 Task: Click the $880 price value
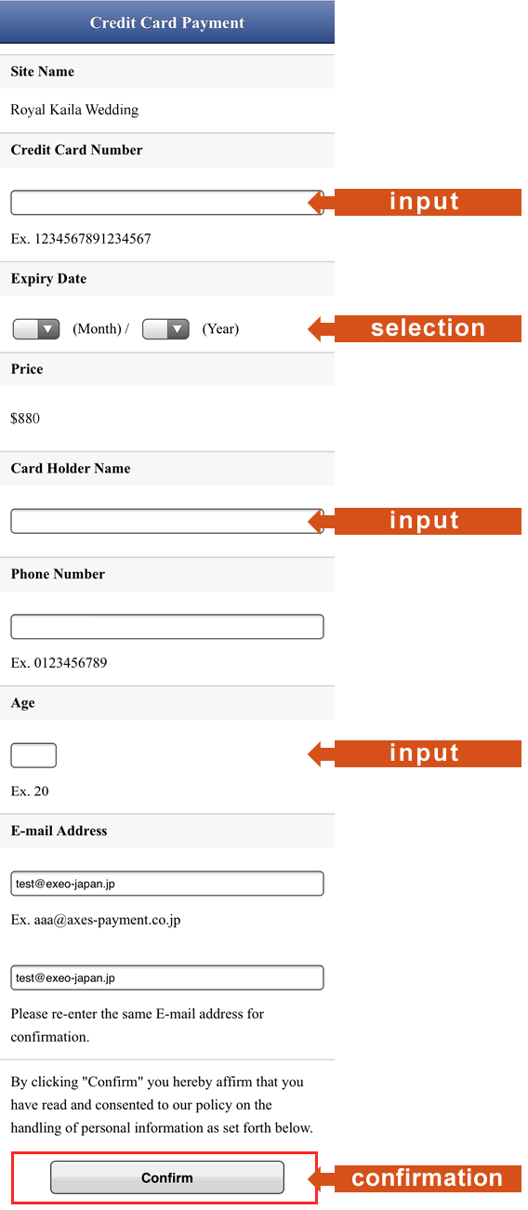pyautogui.click(x=25, y=419)
